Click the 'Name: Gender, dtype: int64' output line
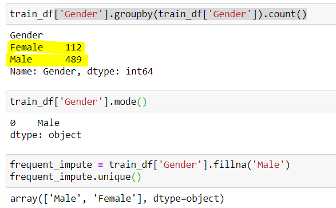The image size is (336, 208). click(81, 72)
